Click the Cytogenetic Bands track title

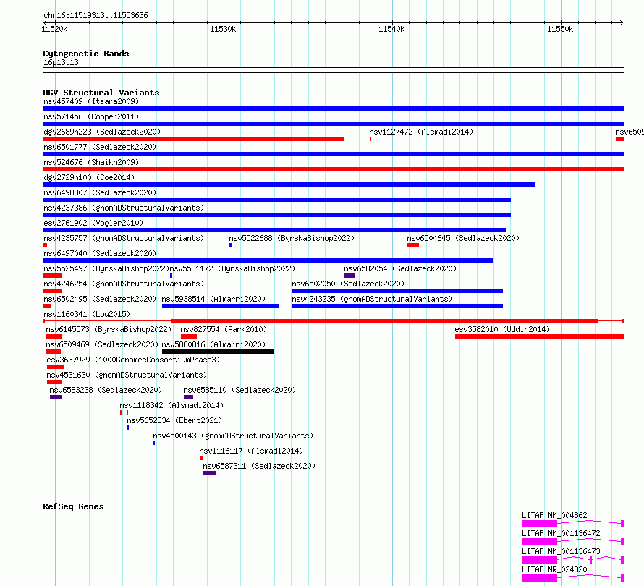pyautogui.click(x=86, y=54)
